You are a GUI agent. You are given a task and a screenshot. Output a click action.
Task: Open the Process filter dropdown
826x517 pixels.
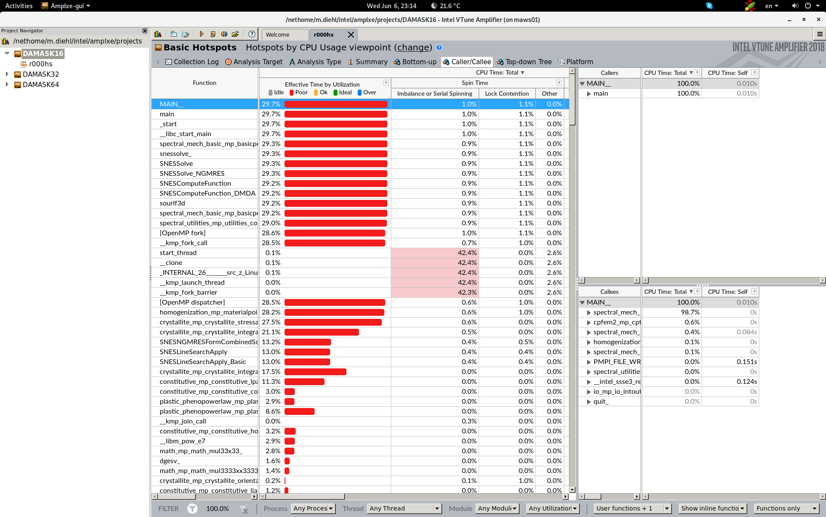313,508
